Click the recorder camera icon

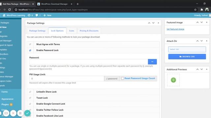point(6,113)
